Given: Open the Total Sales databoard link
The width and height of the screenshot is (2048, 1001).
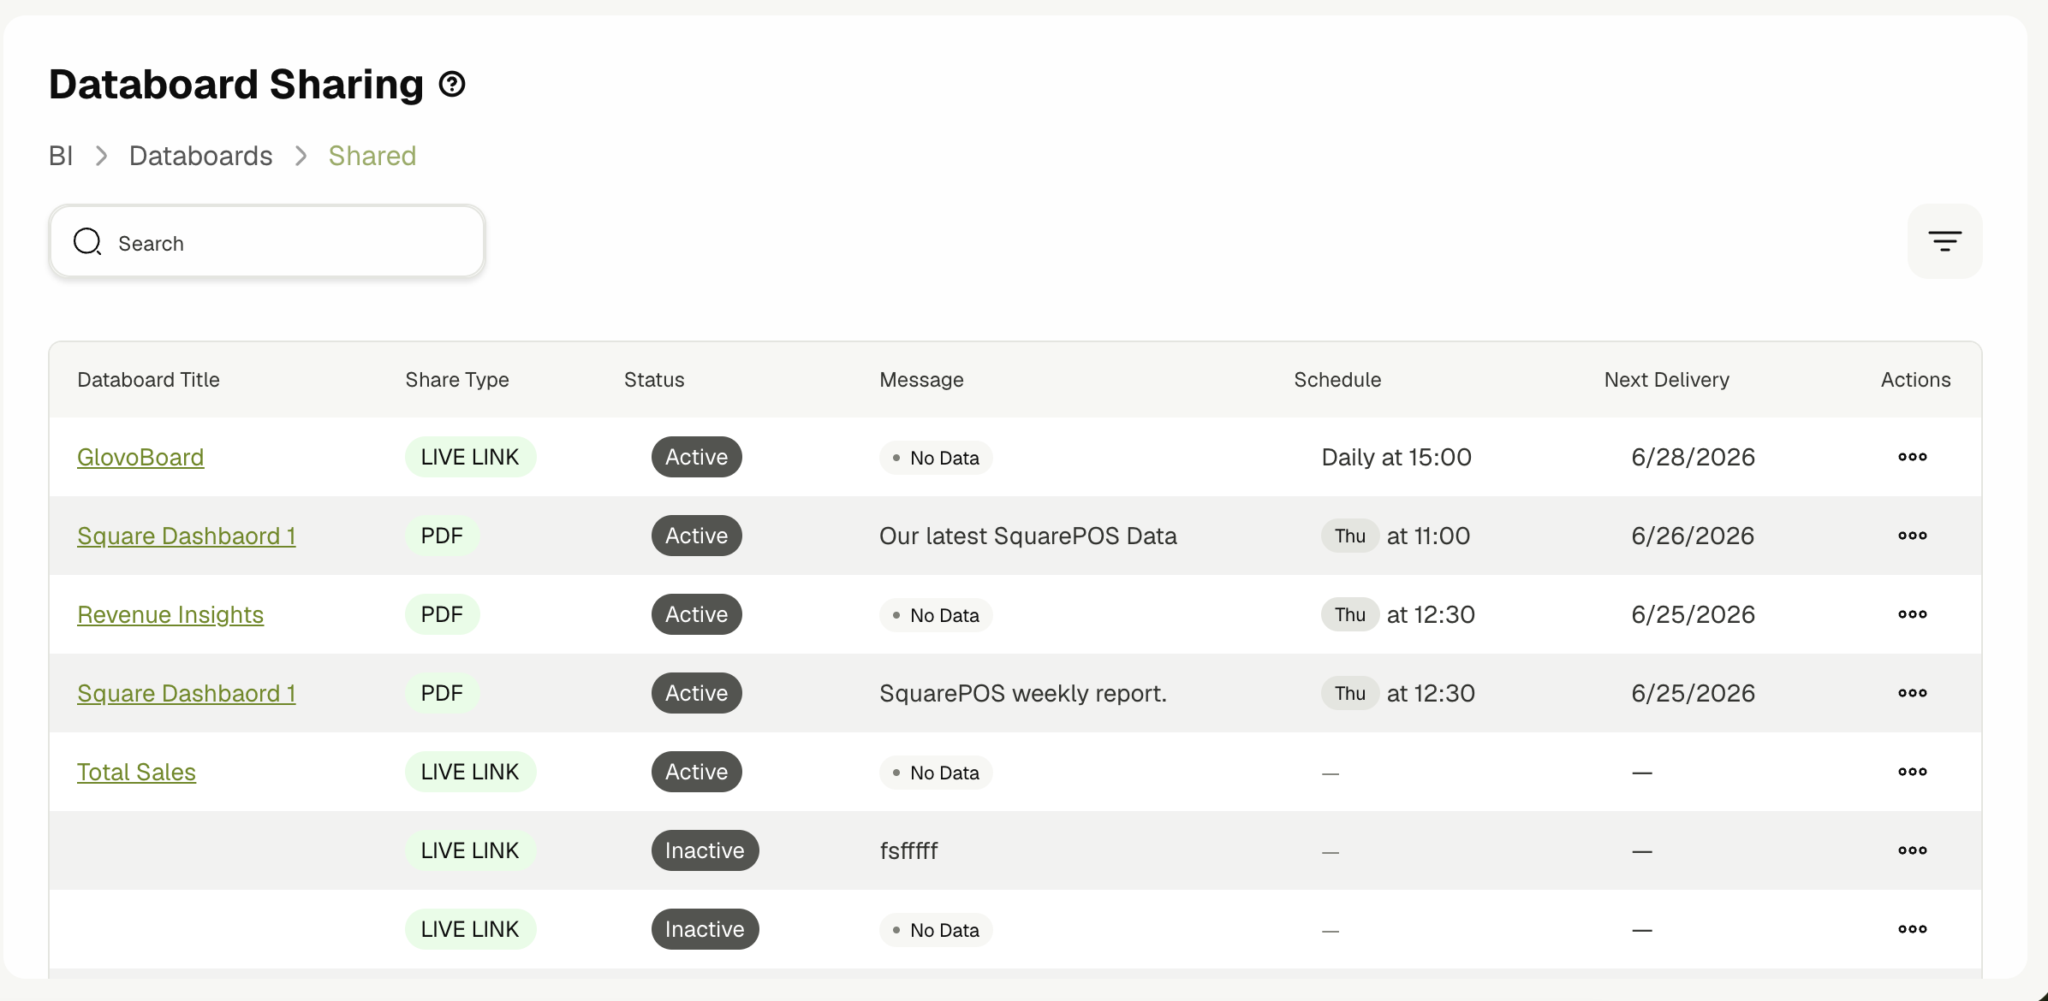Looking at the screenshot, I should pyautogui.click(x=136, y=773).
